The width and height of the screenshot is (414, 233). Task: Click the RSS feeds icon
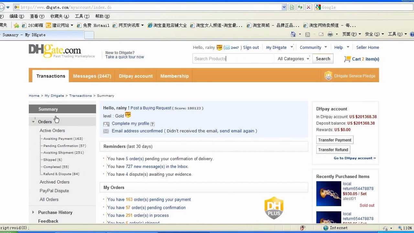[x=308, y=34]
